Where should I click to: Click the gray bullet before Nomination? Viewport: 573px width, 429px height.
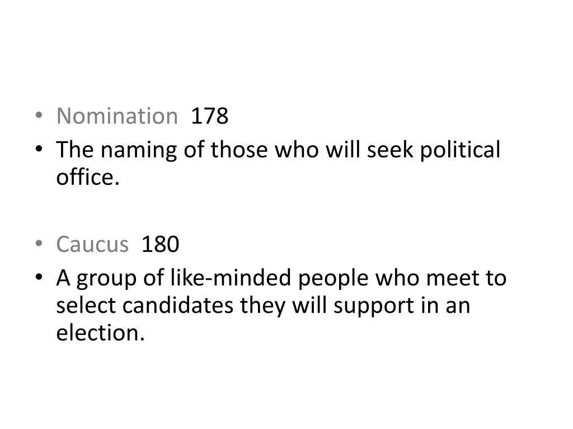[39, 115]
